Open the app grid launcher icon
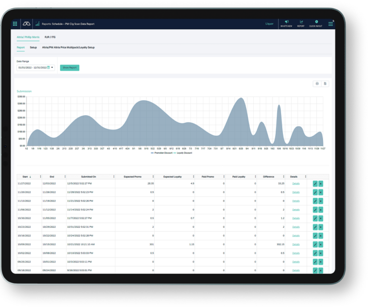 coord(15,24)
